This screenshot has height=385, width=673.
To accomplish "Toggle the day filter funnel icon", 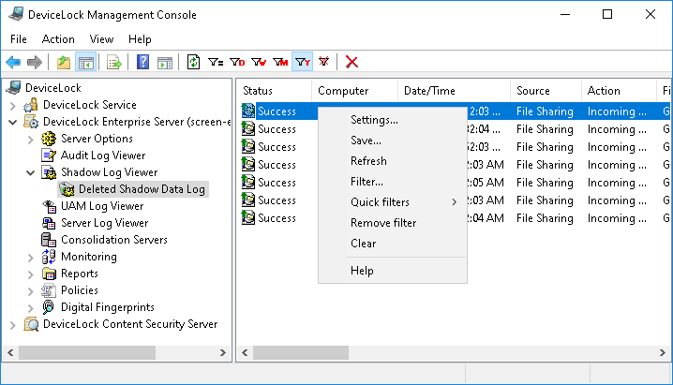I will tap(238, 62).
